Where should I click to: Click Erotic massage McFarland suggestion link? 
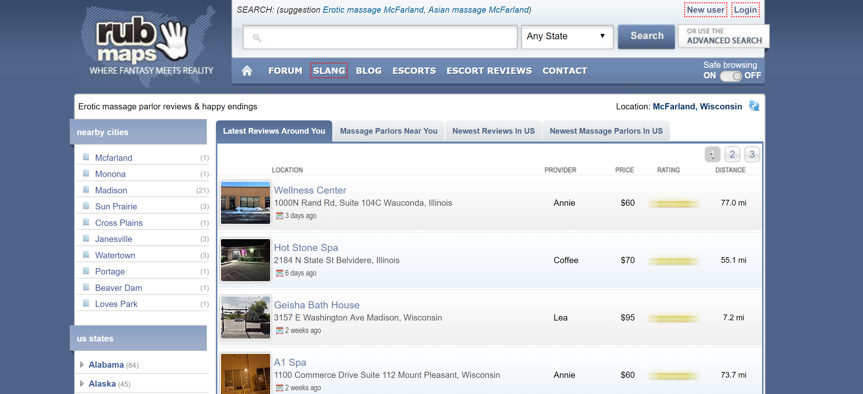(x=373, y=10)
